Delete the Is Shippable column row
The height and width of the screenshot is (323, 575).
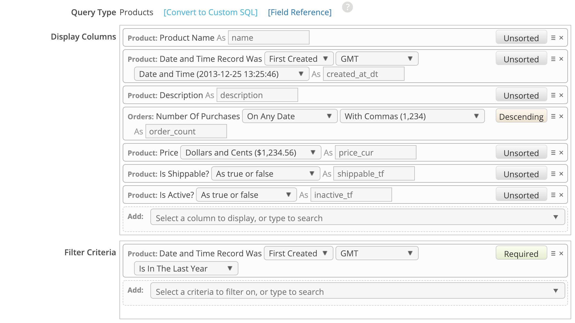[561, 174]
